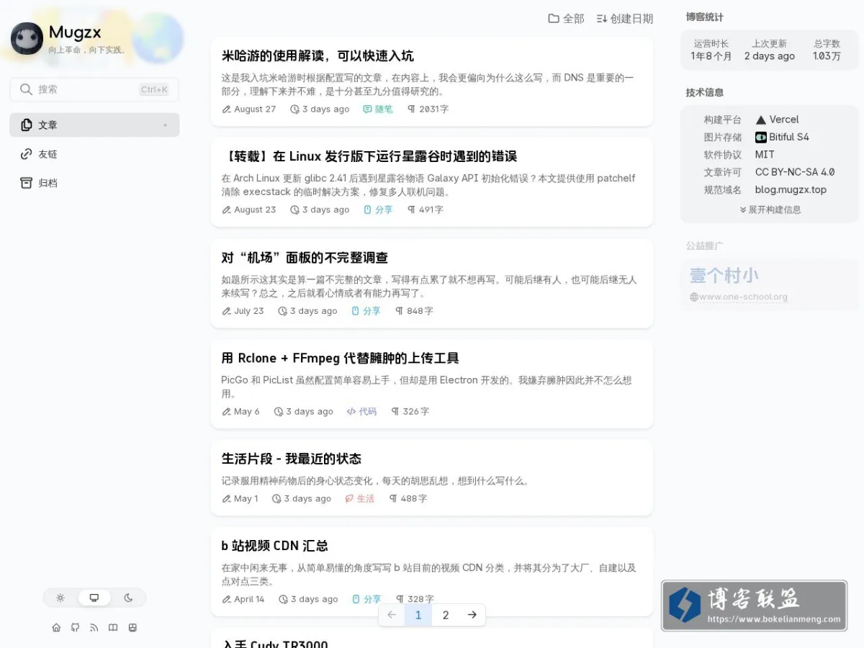Expand 展开构建信息 build details
Viewport: 864px width, 648px height.
[x=770, y=210]
